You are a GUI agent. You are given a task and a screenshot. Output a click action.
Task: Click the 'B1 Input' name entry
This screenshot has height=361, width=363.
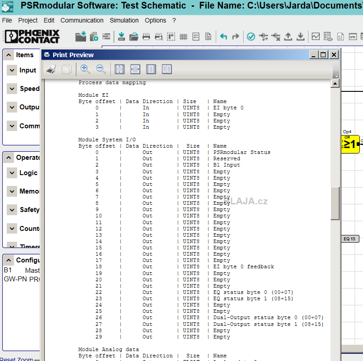(227, 165)
